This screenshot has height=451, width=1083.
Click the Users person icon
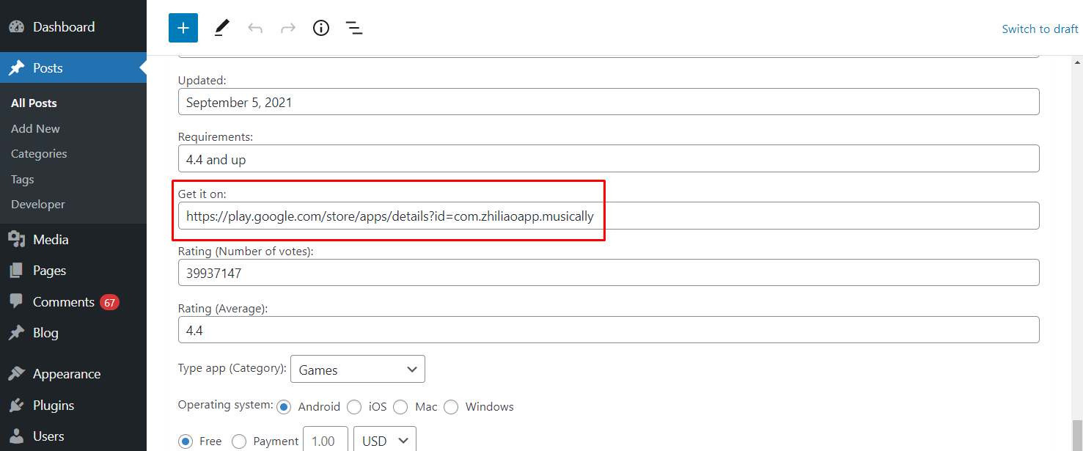point(16,436)
